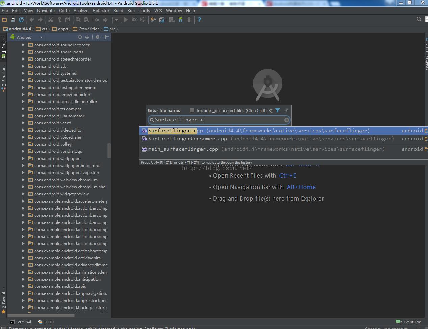Image resolution: width=428 pixels, height=329 pixels.
Task: Open the Tools menu
Action: click(x=144, y=10)
